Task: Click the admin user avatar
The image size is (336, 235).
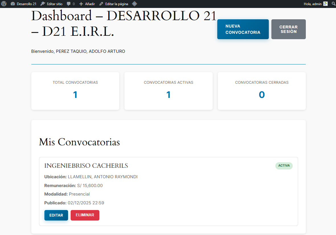Action: point(325,4)
